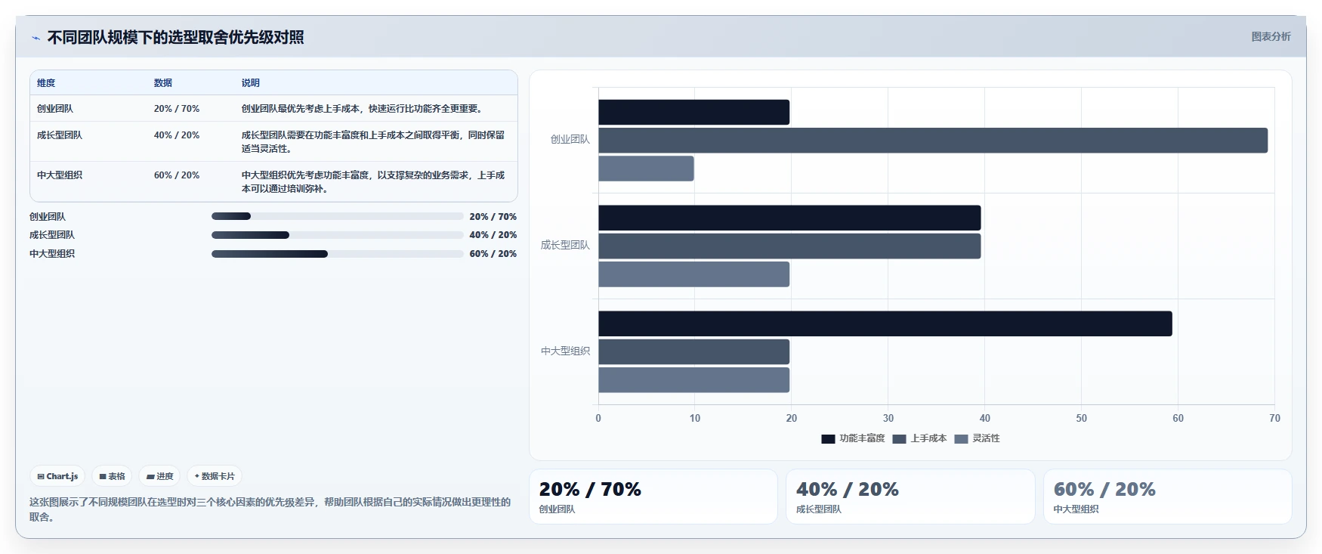Screen dimensions: 1322x554
Task: Click the description starting 中大型组织优先考虑功能丰富度
Action: pos(373,182)
